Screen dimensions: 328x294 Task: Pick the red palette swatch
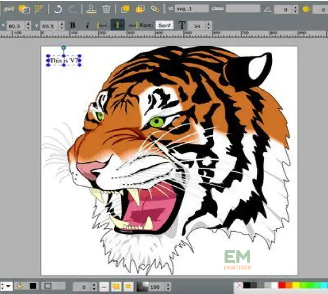(x=282, y=285)
